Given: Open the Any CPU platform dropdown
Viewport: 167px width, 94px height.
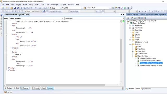Looking at the screenshot, I should [82, 8].
